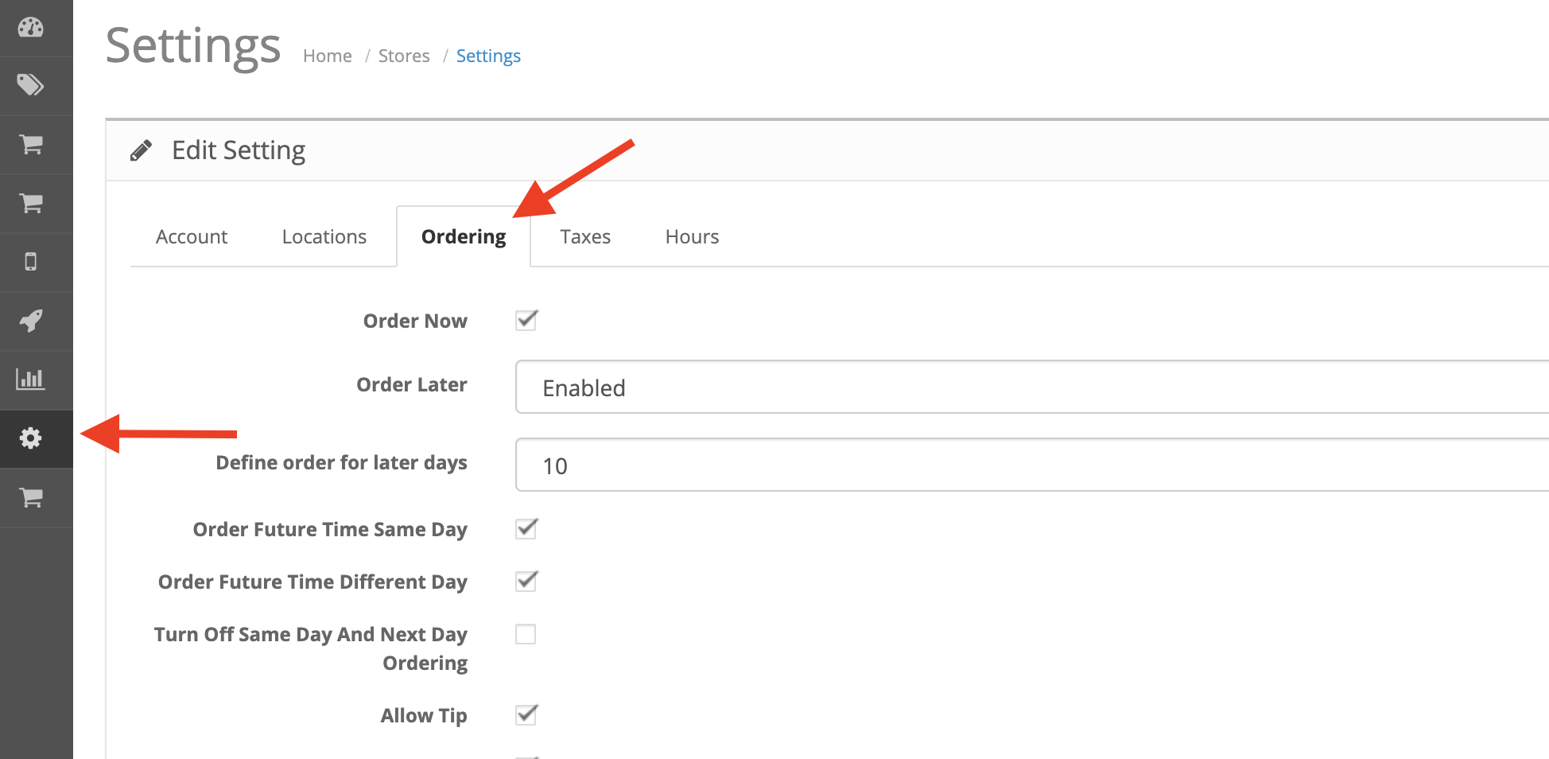This screenshot has height=759, width=1549.
Task: Select the Ordering tab
Action: tap(464, 237)
